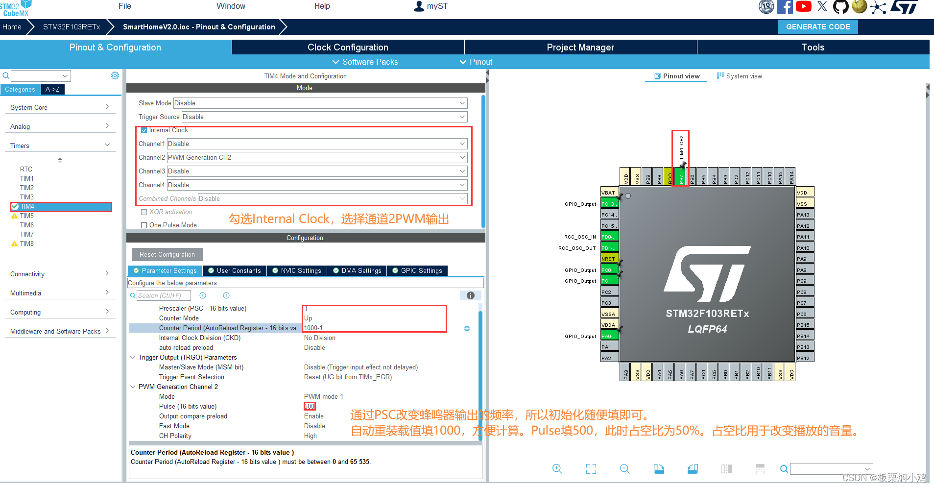Open the wiki globe icon
This screenshot has width=934, height=487.
click(x=859, y=6)
